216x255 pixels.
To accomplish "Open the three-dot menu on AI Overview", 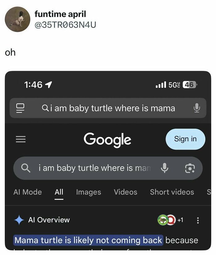I will 197,220.
